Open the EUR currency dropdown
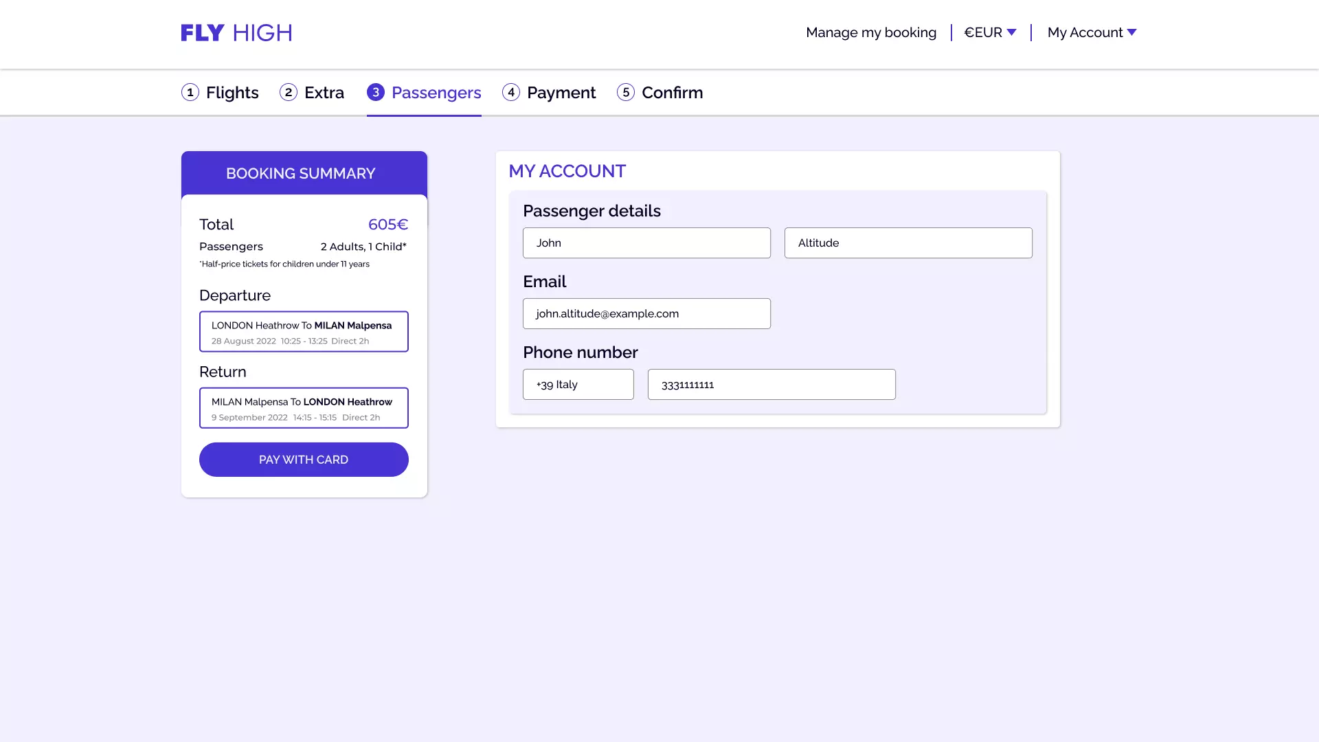The width and height of the screenshot is (1319, 742). click(x=990, y=32)
